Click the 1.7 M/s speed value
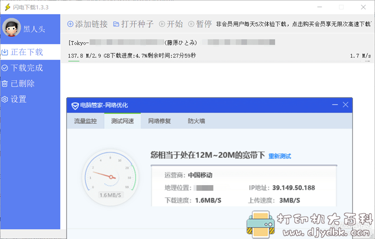The width and height of the screenshot is (375, 239). pos(360,56)
